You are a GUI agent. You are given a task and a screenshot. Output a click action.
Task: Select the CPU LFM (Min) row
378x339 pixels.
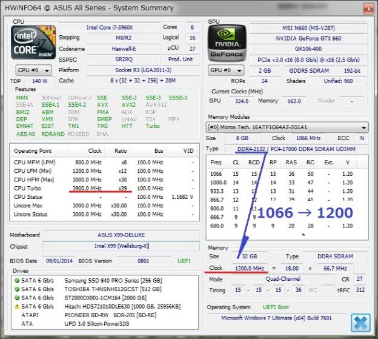click(x=104, y=171)
